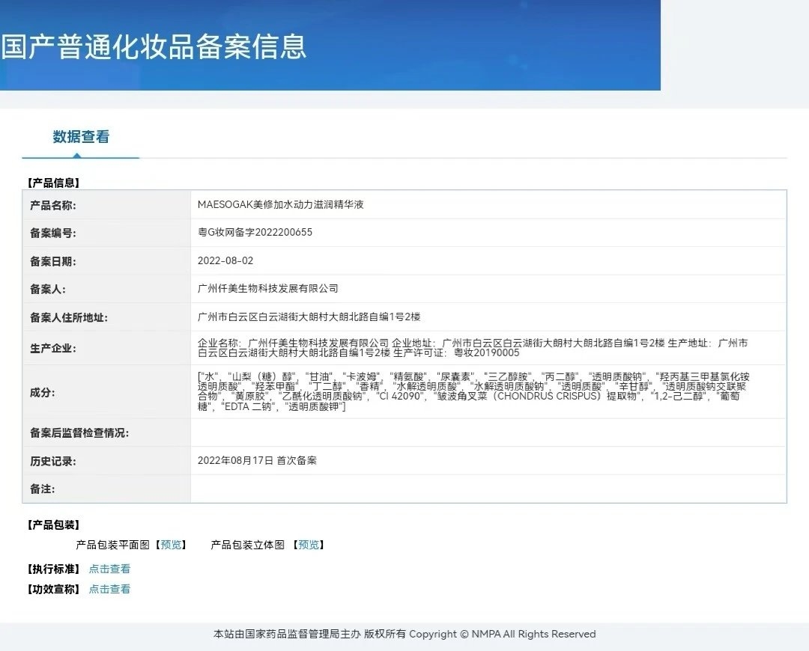This screenshot has width=809, height=651.
Task: Open 点击查看 link beside 执行标准
Action: click(x=109, y=569)
